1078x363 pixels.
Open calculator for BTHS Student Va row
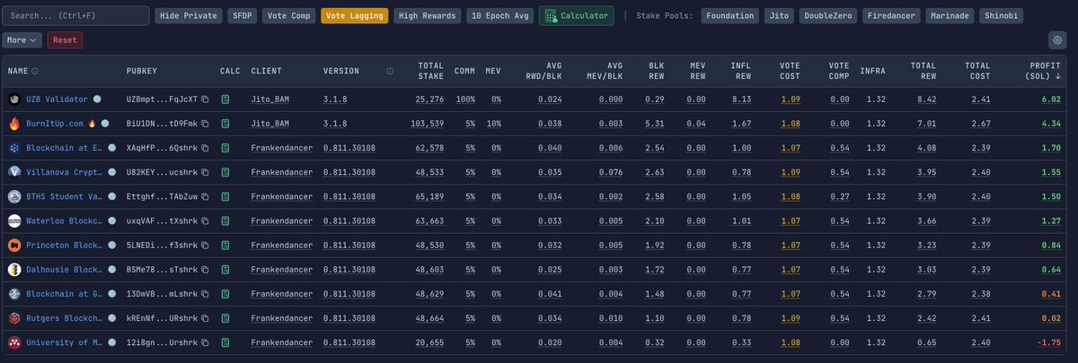click(x=227, y=195)
